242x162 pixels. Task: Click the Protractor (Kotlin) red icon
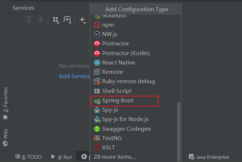(97, 53)
